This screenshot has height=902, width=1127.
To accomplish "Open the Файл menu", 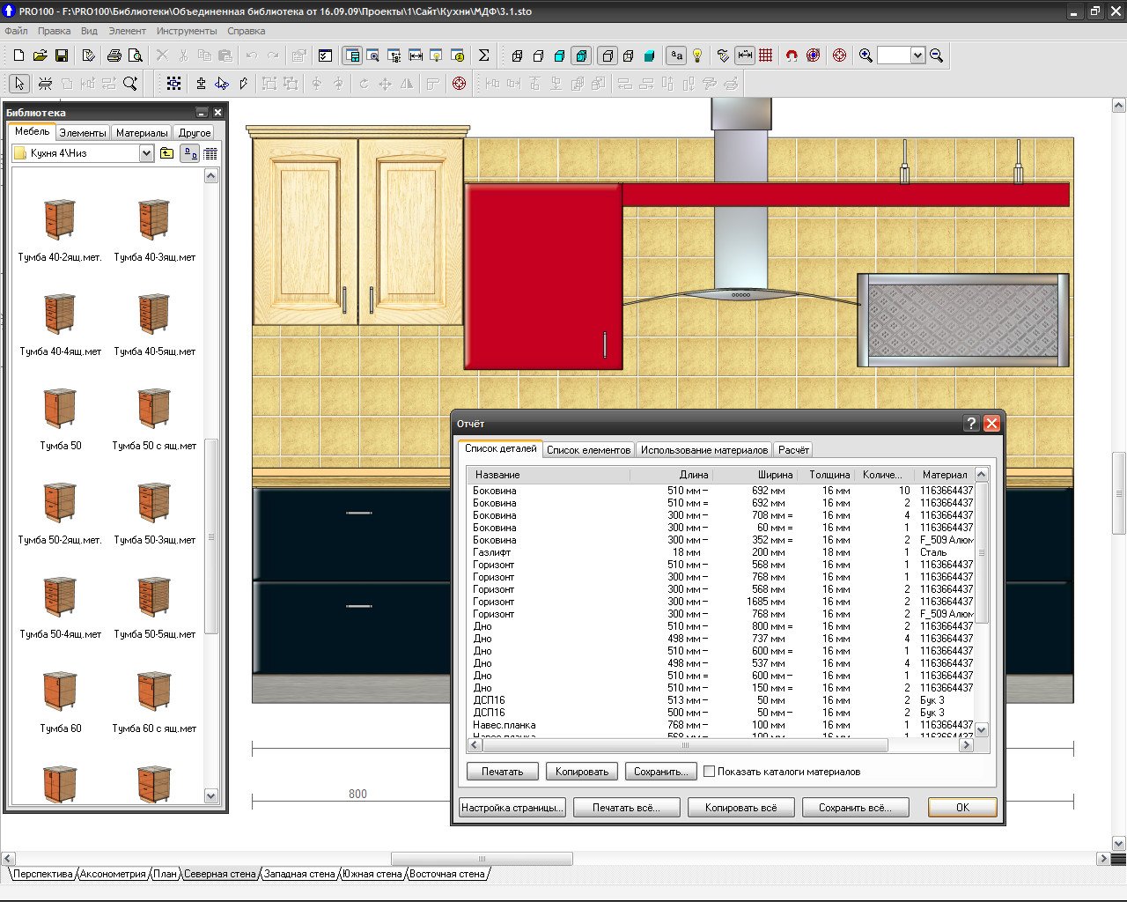I will pos(16,31).
